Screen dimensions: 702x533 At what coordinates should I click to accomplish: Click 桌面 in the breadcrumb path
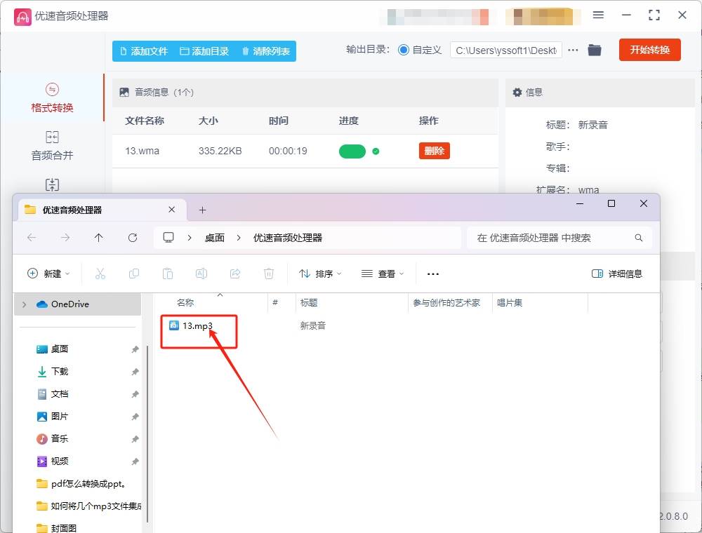click(214, 238)
